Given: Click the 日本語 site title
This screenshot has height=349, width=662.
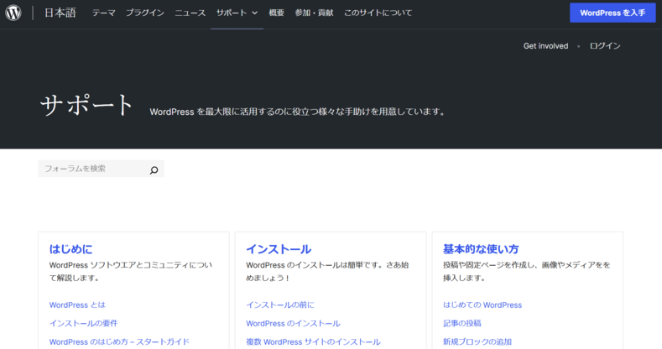Looking at the screenshot, I should pos(60,13).
